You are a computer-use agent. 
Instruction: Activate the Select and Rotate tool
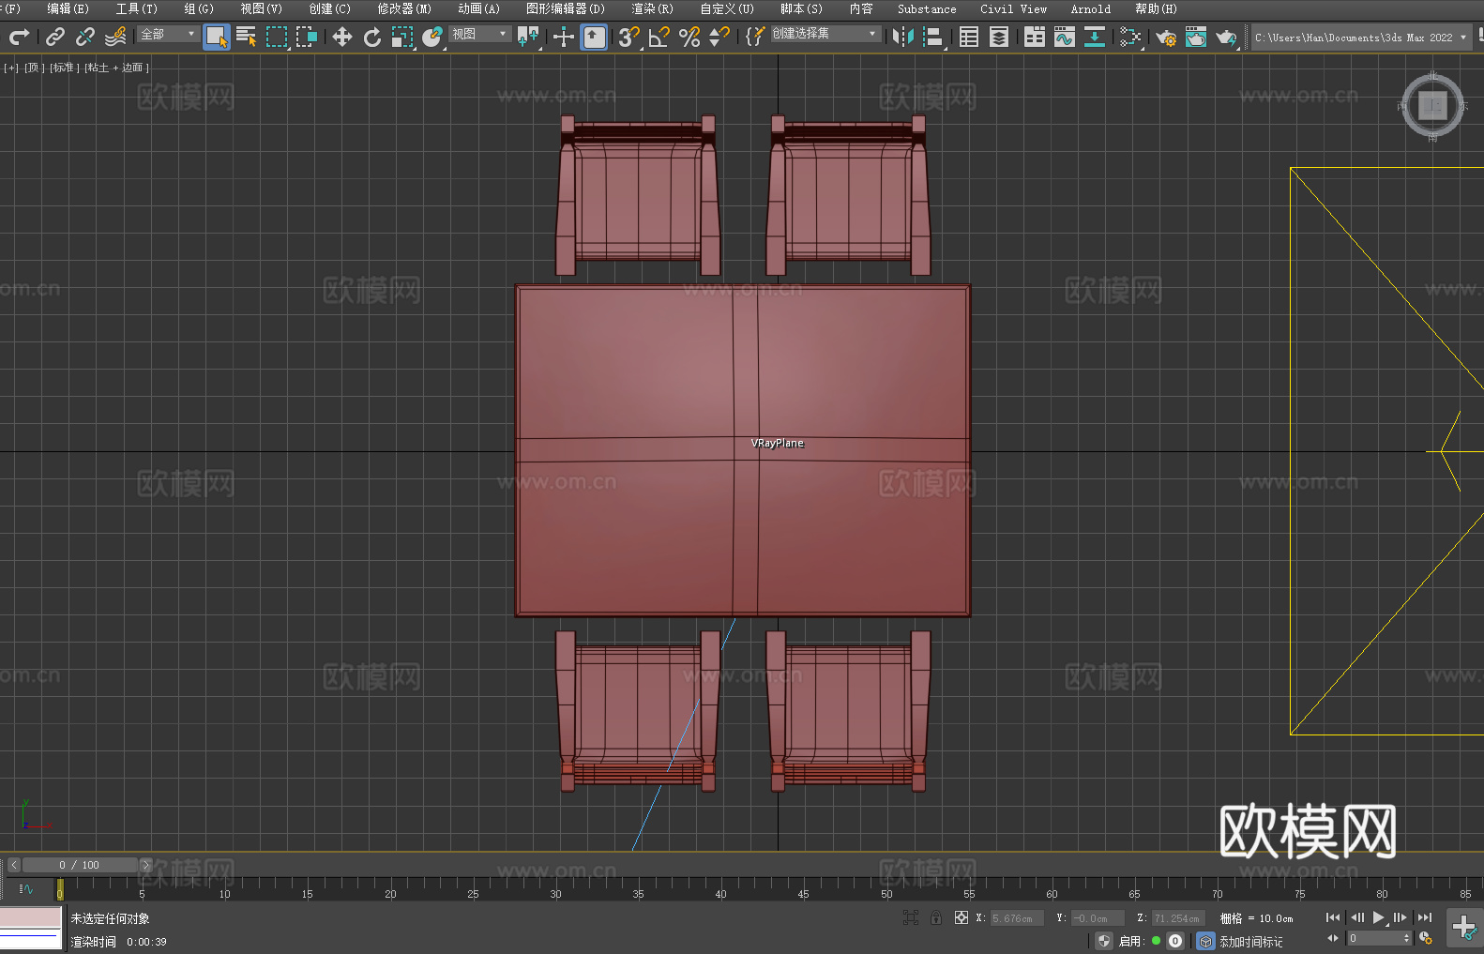pyautogui.click(x=372, y=37)
